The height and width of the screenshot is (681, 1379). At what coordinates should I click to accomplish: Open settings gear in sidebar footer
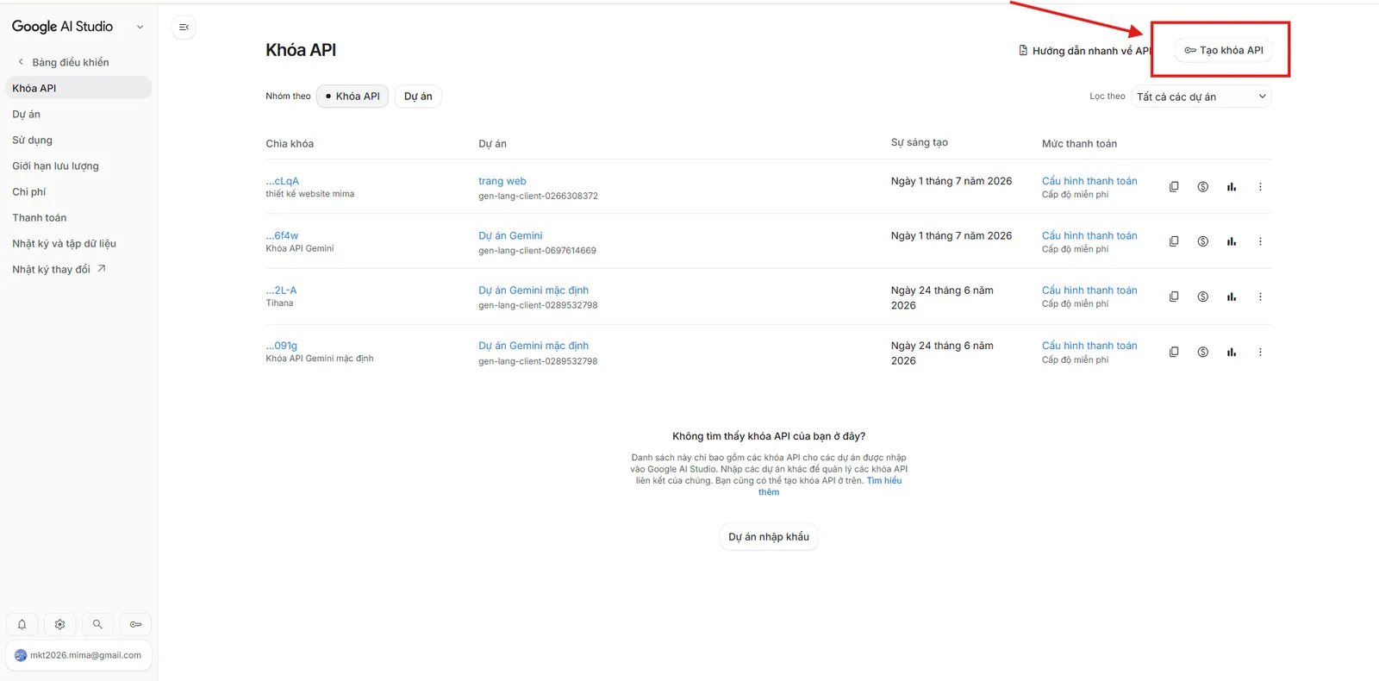point(59,624)
